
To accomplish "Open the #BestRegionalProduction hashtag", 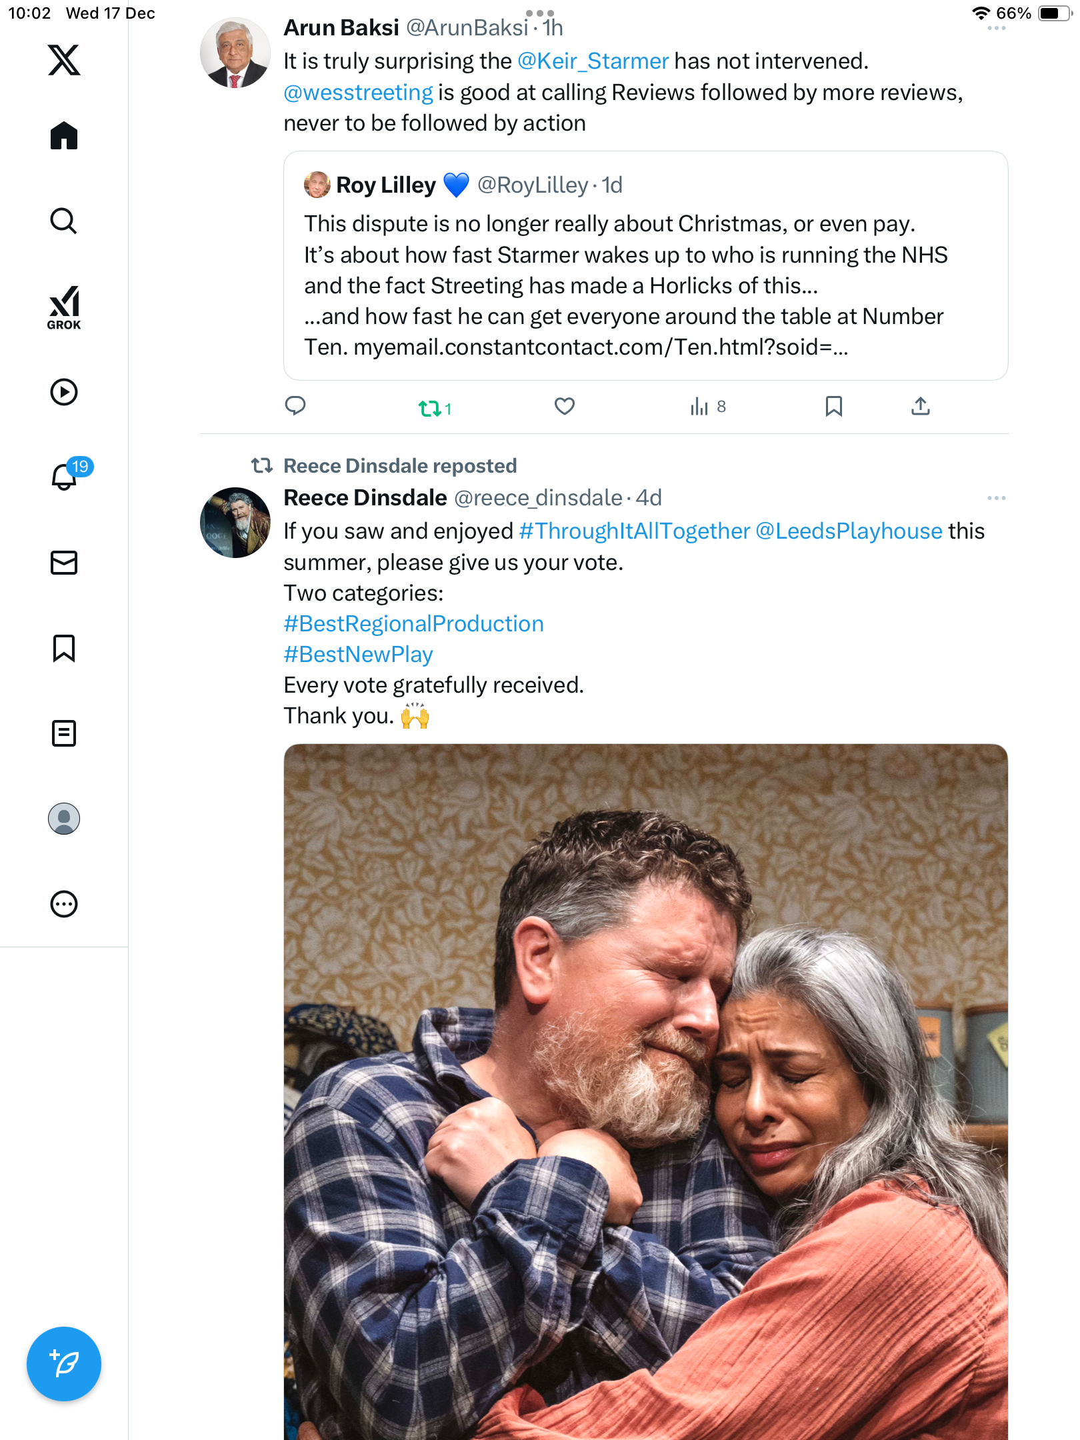I will 413,624.
